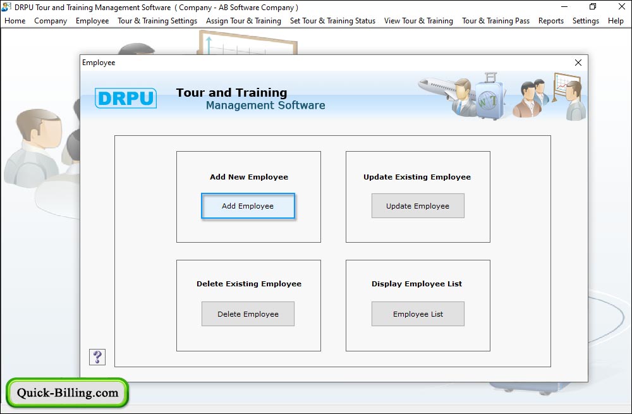This screenshot has height=414, width=632.
Task: Open the Home menu
Action: click(x=15, y=21)
